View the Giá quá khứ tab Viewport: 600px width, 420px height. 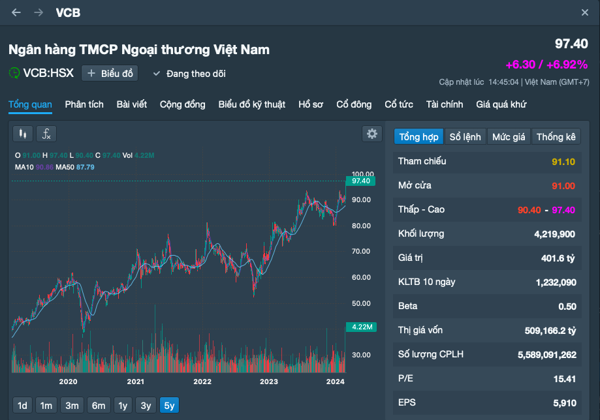tap(501, 104)
